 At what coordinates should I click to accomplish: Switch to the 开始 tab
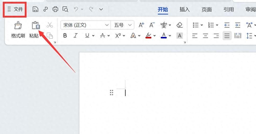click(163, 9)
